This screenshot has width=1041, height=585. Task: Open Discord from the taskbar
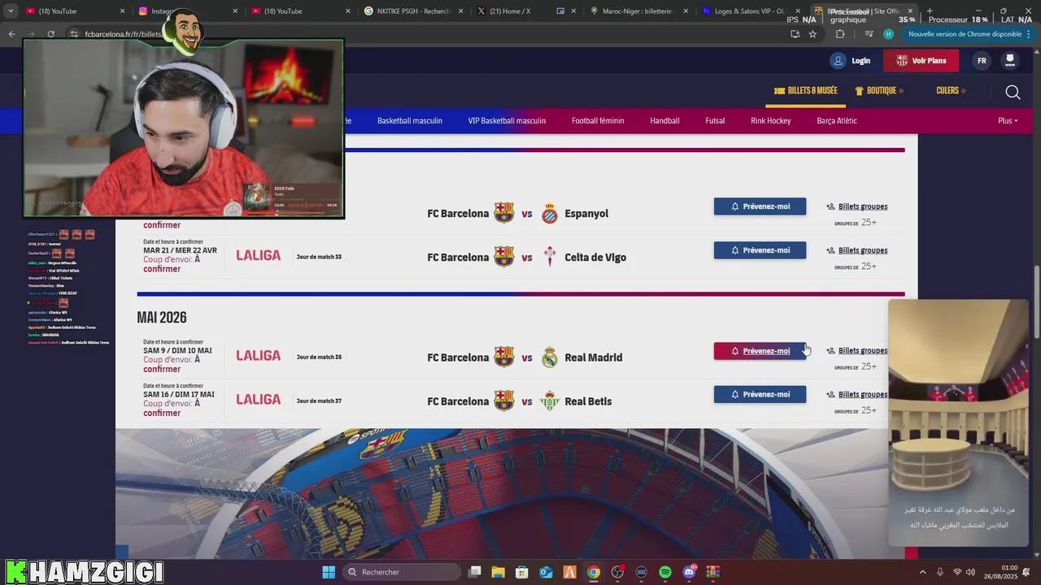(690, 572)
